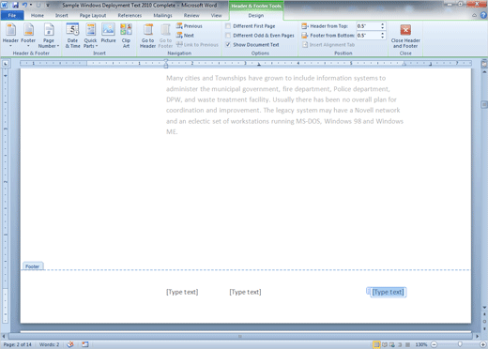Customize Quick Access Toolbar dropdown
Screen dimensions: 488x349
48,5
